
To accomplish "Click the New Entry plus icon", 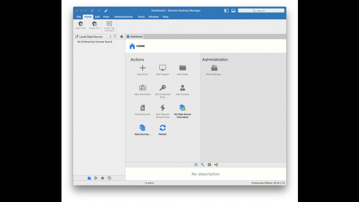I will point(142,68).
